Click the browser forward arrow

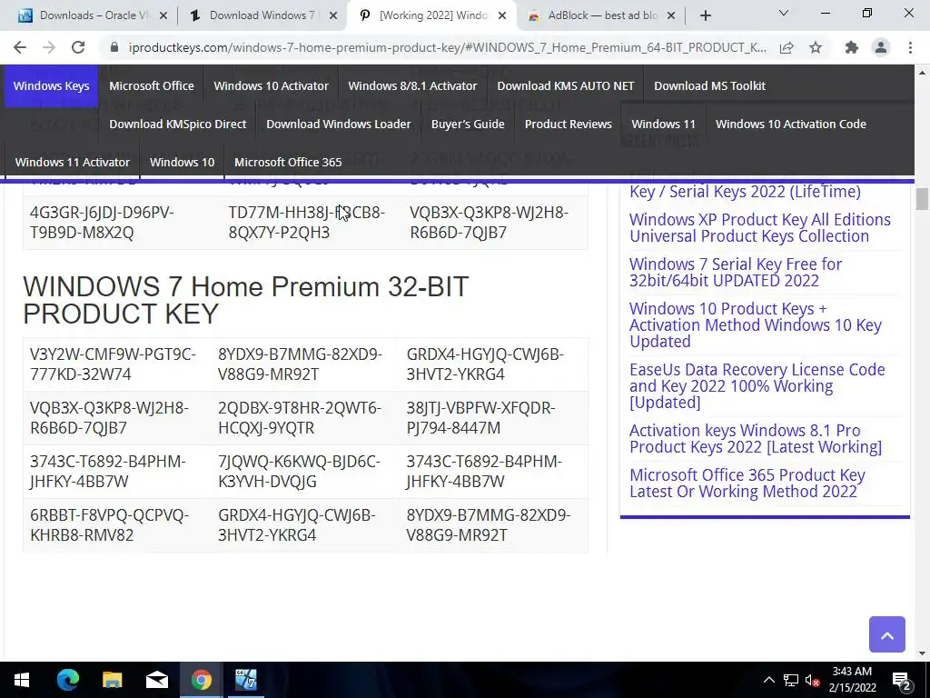pyautogui.click(x=49, y=47)
